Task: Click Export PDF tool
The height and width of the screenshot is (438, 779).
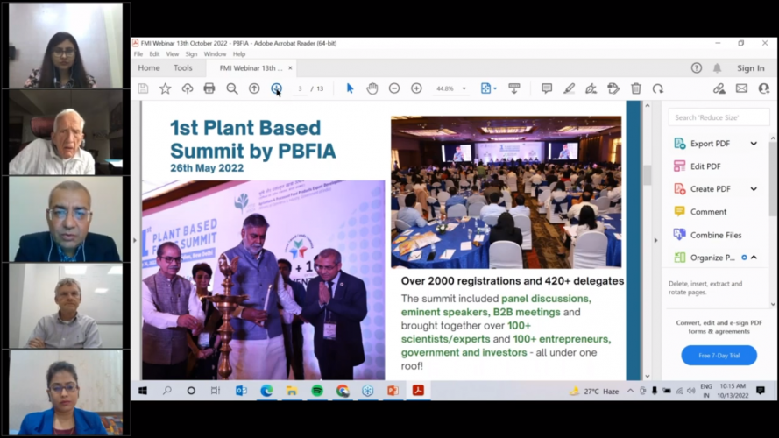Action: point(710,144)
